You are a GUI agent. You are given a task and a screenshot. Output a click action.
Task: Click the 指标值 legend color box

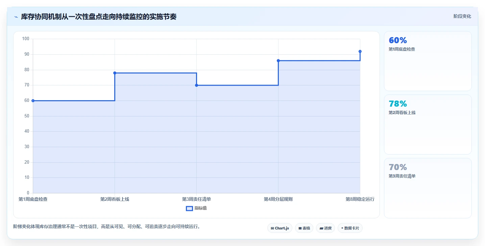(189, 208)
